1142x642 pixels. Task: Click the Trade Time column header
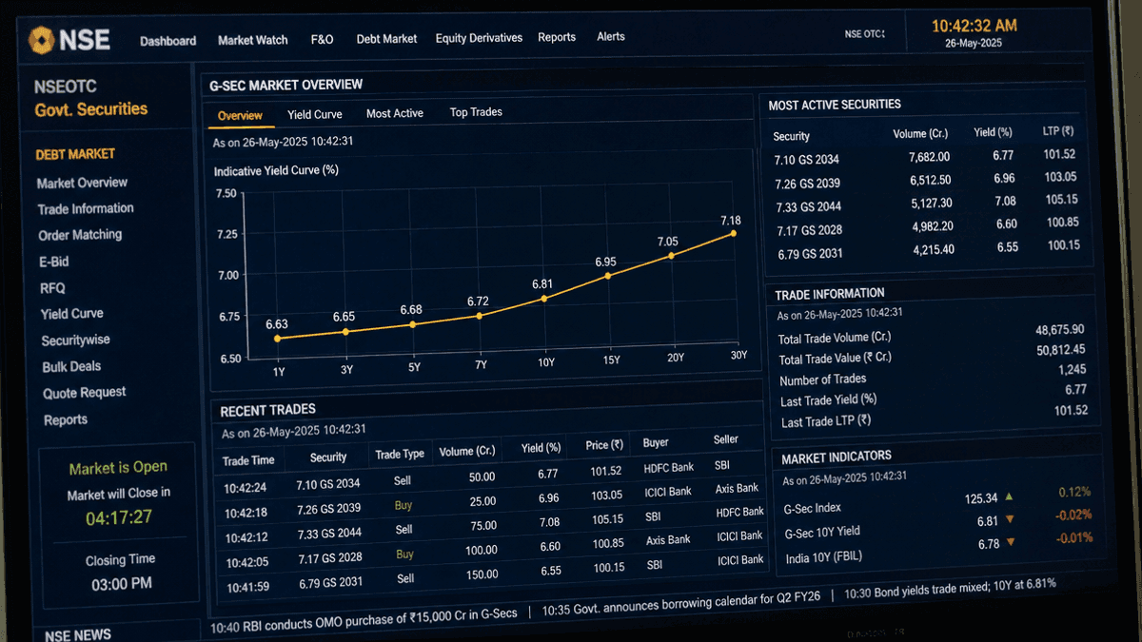248,460
